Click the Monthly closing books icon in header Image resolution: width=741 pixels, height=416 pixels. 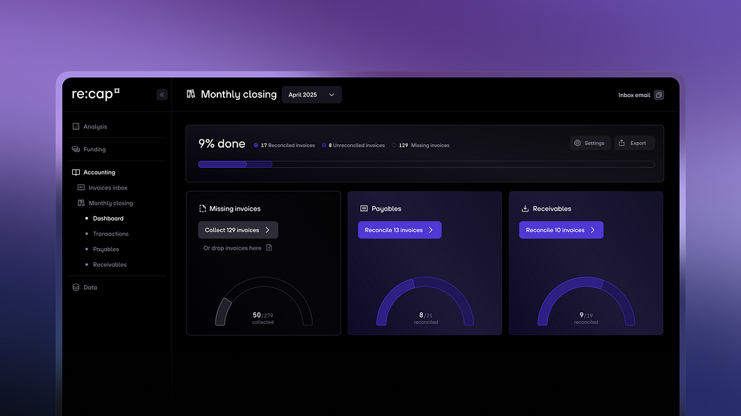click(x=191, y=94)
